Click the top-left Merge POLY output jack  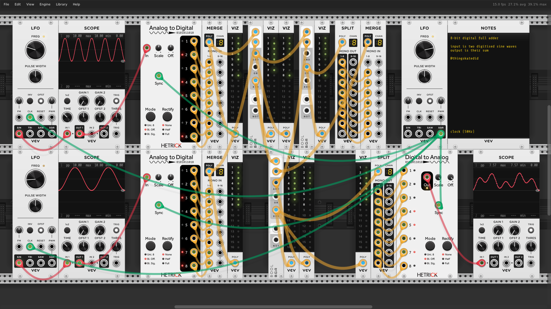209,42
